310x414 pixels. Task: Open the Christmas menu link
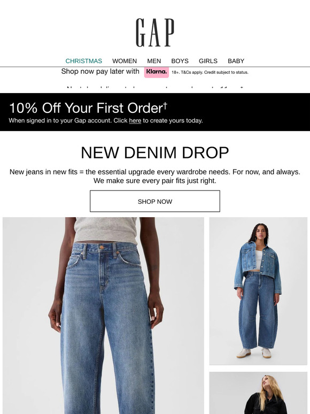coord(83,61)
